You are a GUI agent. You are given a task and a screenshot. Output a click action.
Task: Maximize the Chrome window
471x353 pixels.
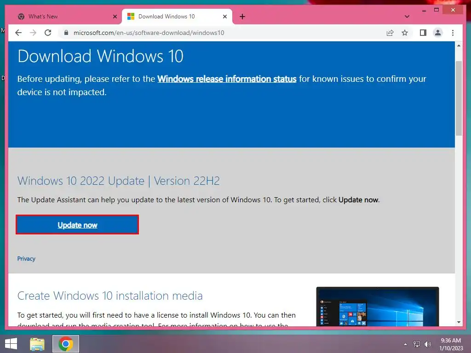point(437,10)
